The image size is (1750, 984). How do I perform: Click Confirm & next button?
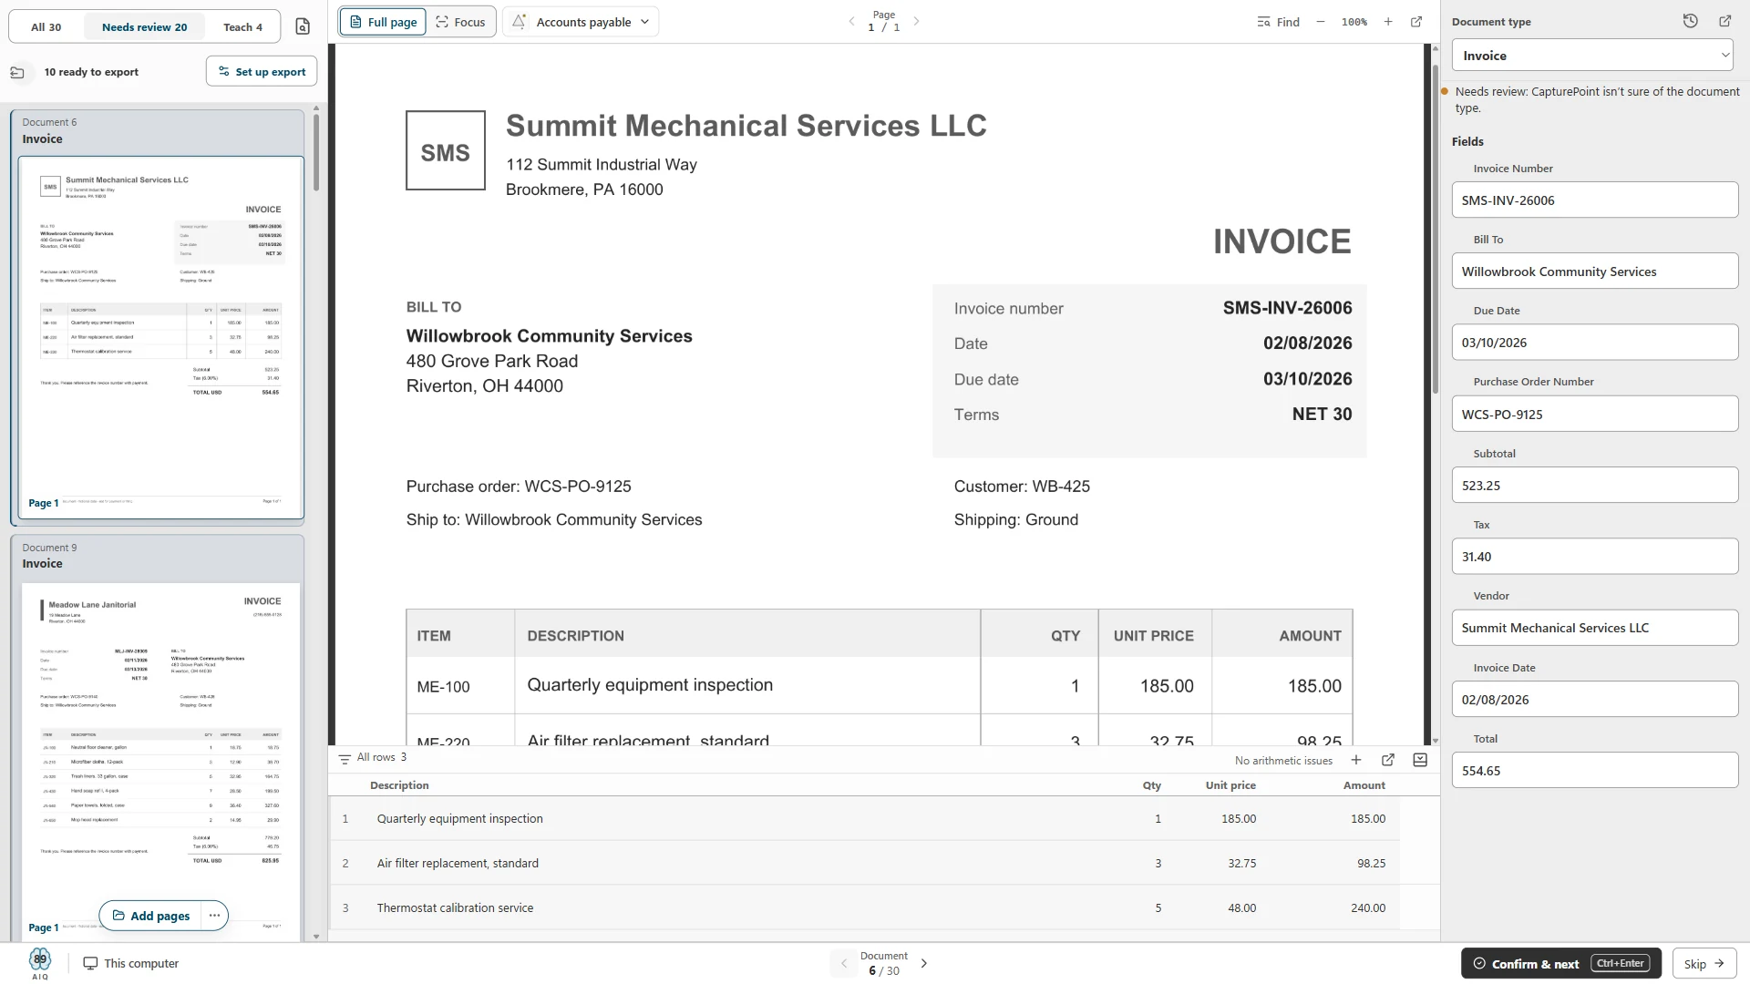tap(1561, 963)
